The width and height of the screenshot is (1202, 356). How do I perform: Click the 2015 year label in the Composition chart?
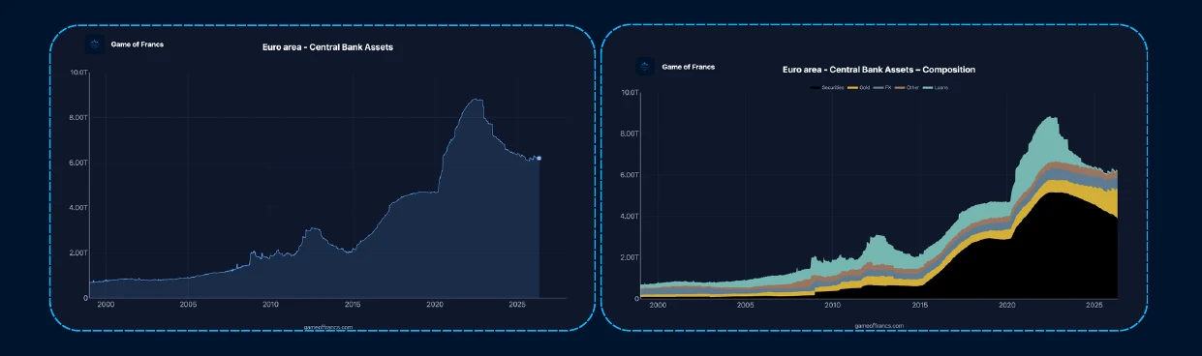920,305
